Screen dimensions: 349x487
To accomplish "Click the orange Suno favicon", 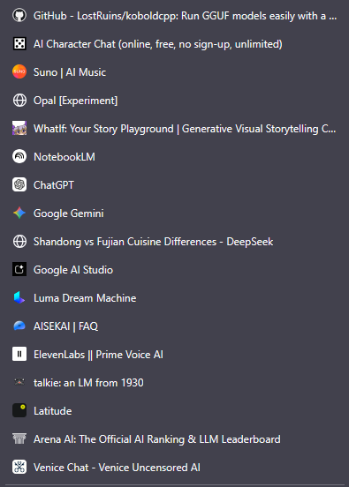I will pos(19,72).
